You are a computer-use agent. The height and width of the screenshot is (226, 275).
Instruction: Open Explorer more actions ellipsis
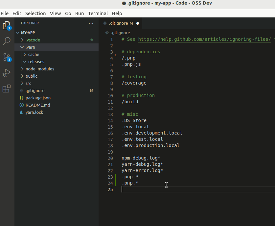coord(91,23)
